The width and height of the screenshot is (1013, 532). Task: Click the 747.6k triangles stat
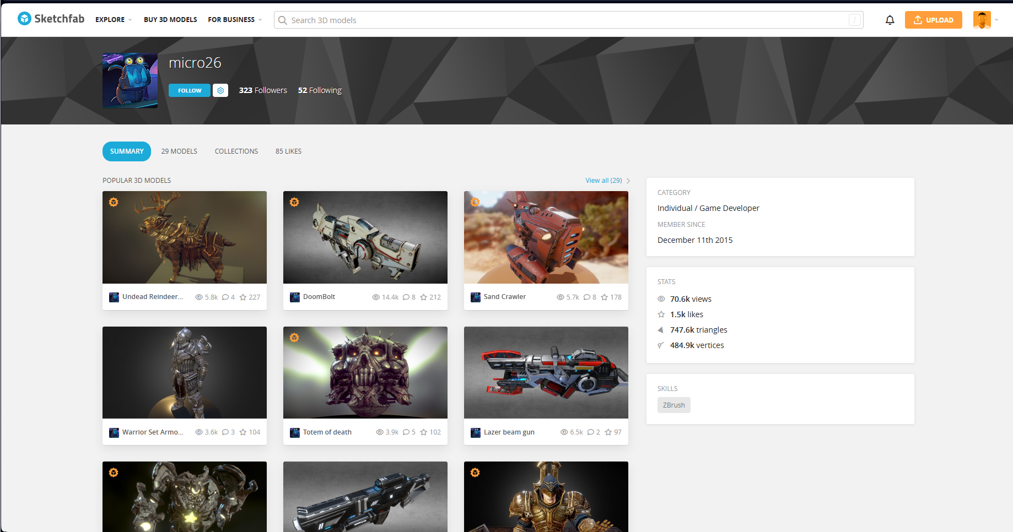(x=698, y=330)
